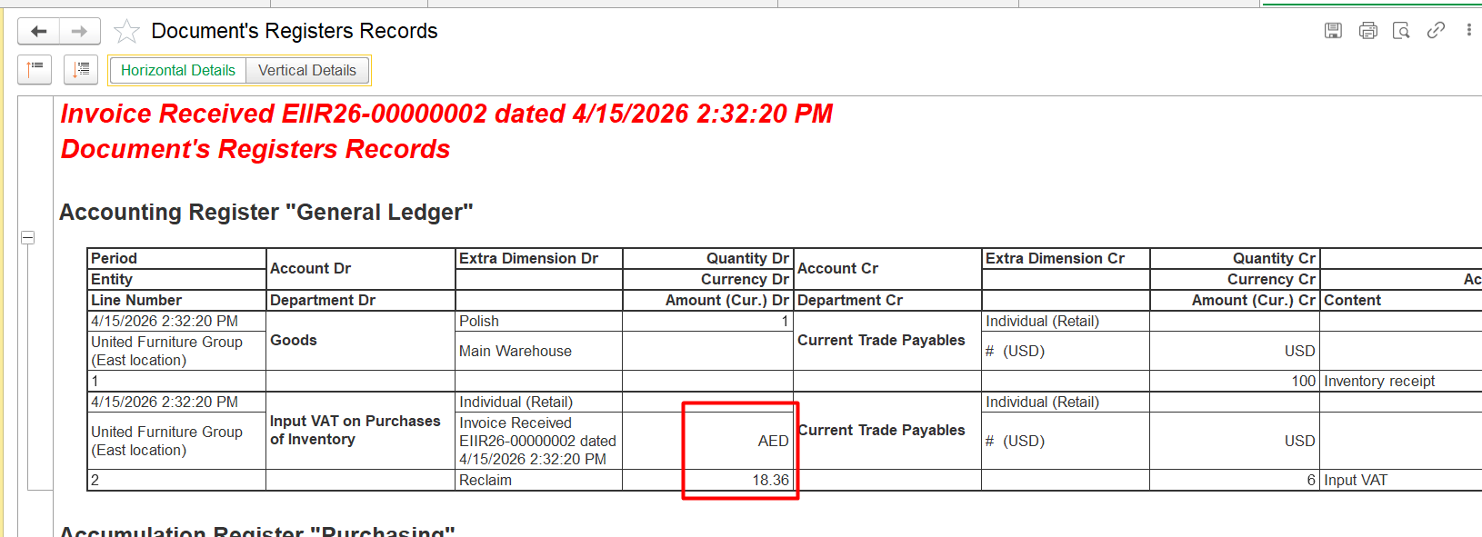Click the expand all groups icon
This screenshot has width=1482, height=537.
[x=81, y=69]
